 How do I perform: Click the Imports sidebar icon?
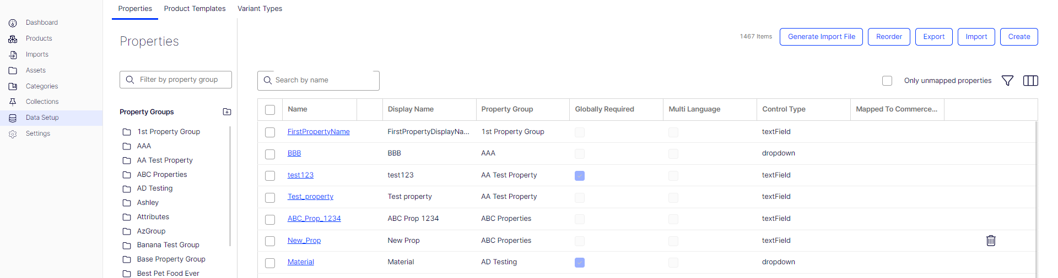point(13,55)
